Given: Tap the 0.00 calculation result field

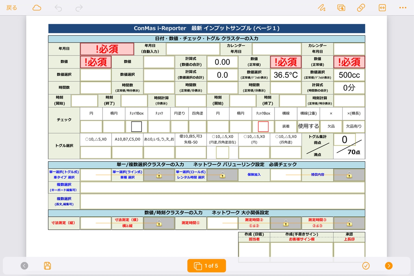Looking at the screenshot, I should point(222,62).
